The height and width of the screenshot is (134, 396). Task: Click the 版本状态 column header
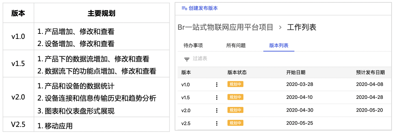click(x=237, y=73)
